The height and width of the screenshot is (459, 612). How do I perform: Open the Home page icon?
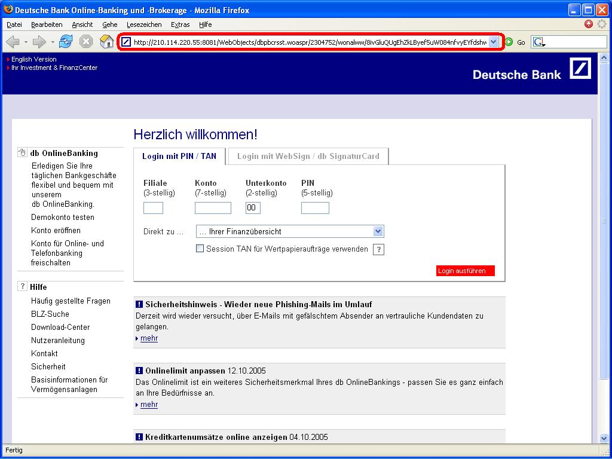click(x=106, y=42)
